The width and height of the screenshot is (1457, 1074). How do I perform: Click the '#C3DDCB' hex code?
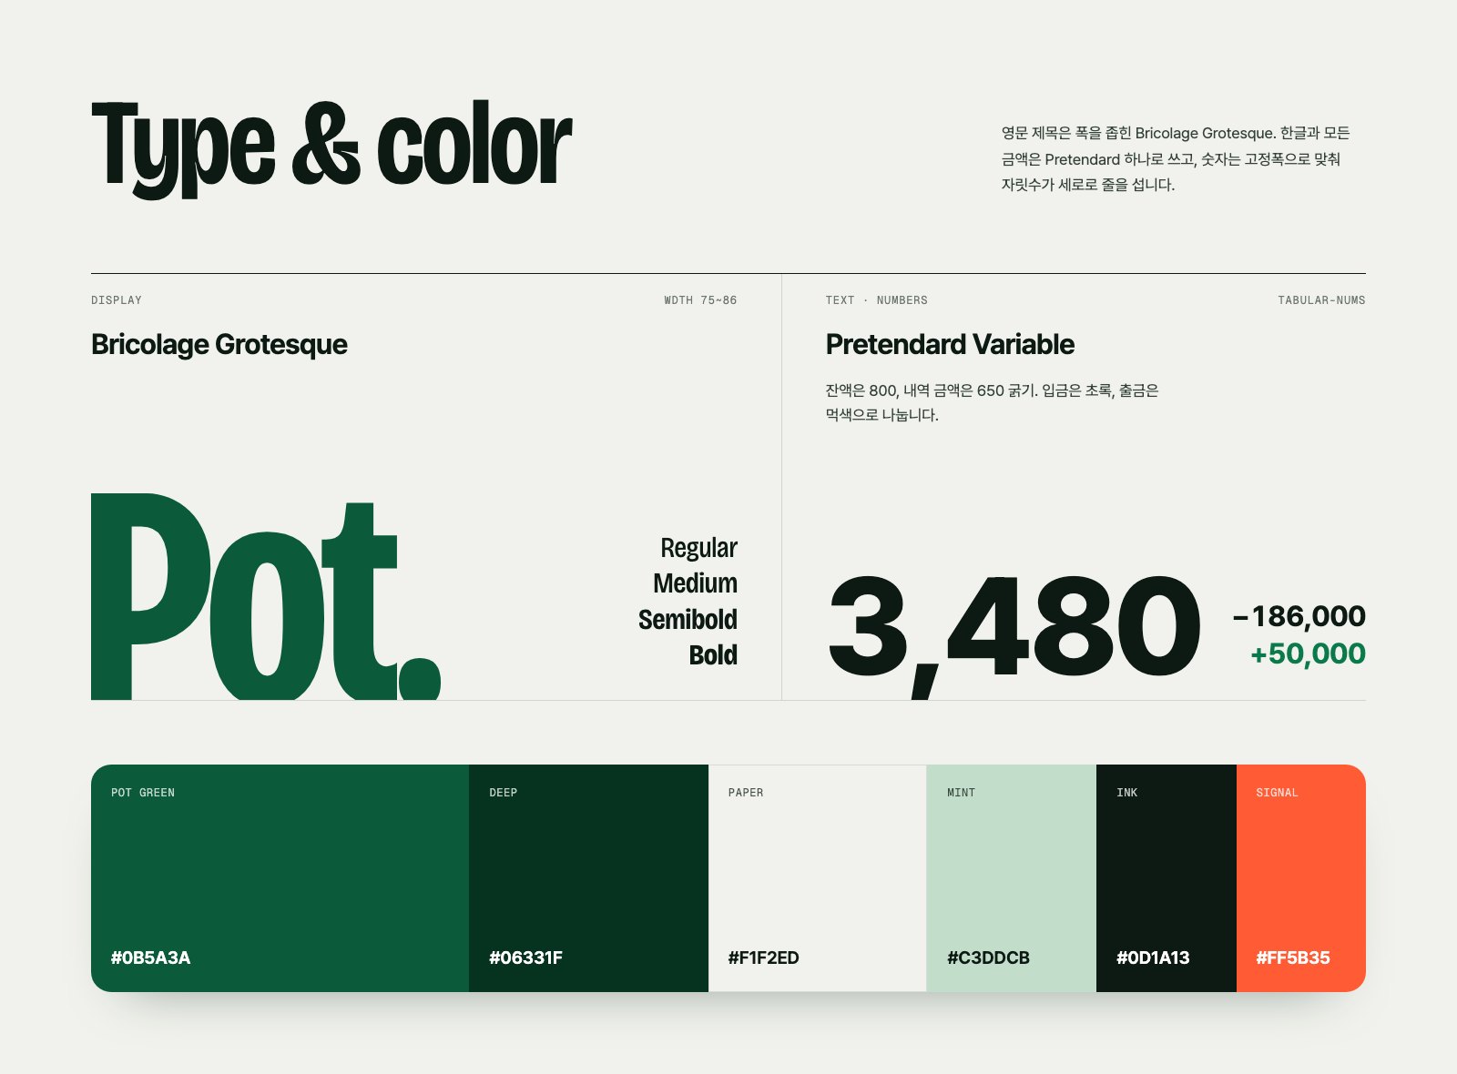(988, 957)
